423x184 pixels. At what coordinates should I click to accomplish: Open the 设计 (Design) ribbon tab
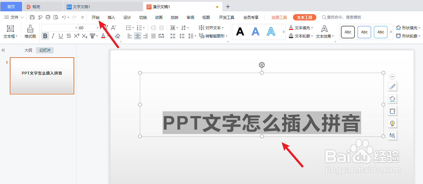pyautogui.click(x=127, y=17)
